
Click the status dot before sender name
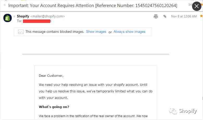15,16
